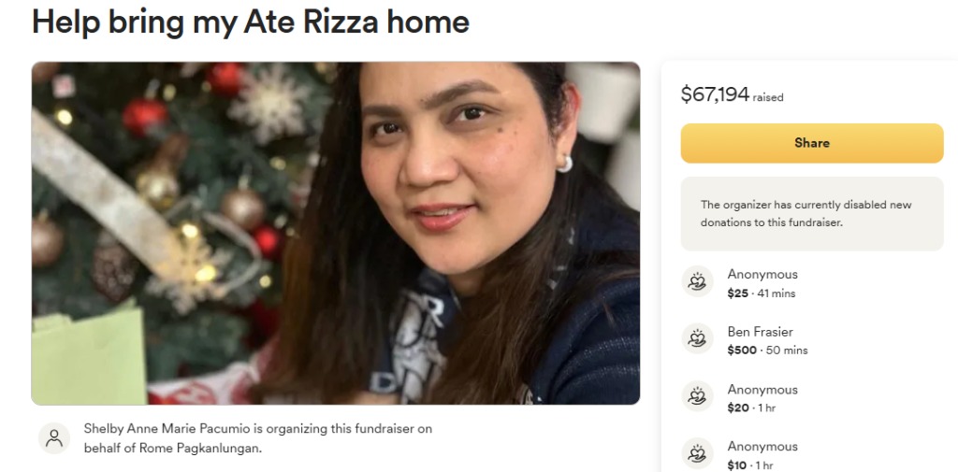The height and width of the screenshot is (472, 958).
Task: Click the Share button
Action: 812,143
